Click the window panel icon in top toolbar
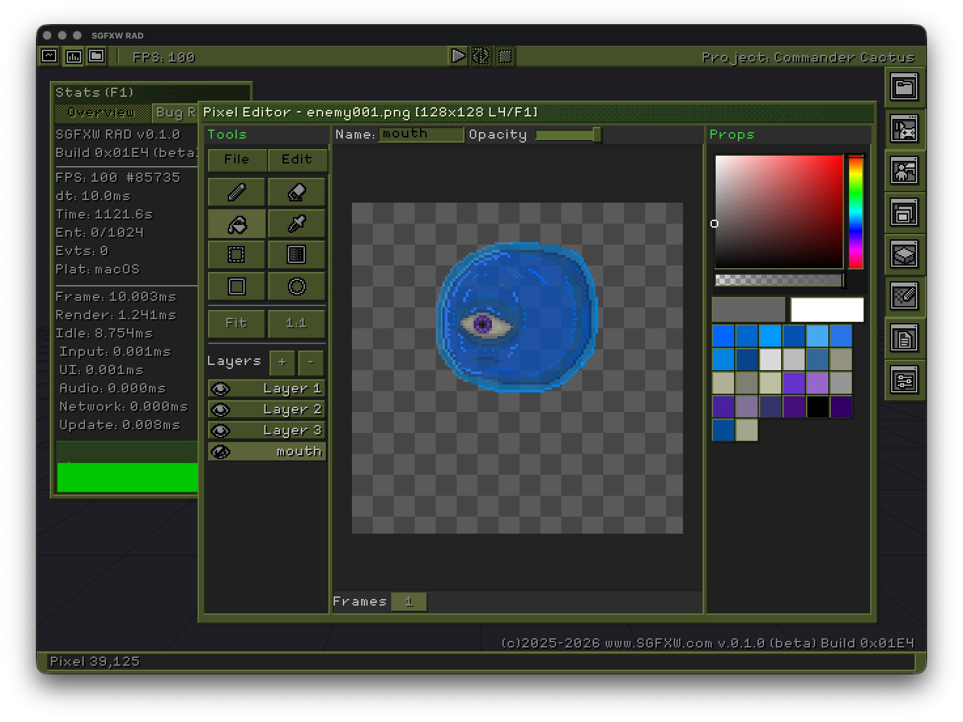Image resolution: width=963 pixels, height=722 pixels. (x=97, y=56)
